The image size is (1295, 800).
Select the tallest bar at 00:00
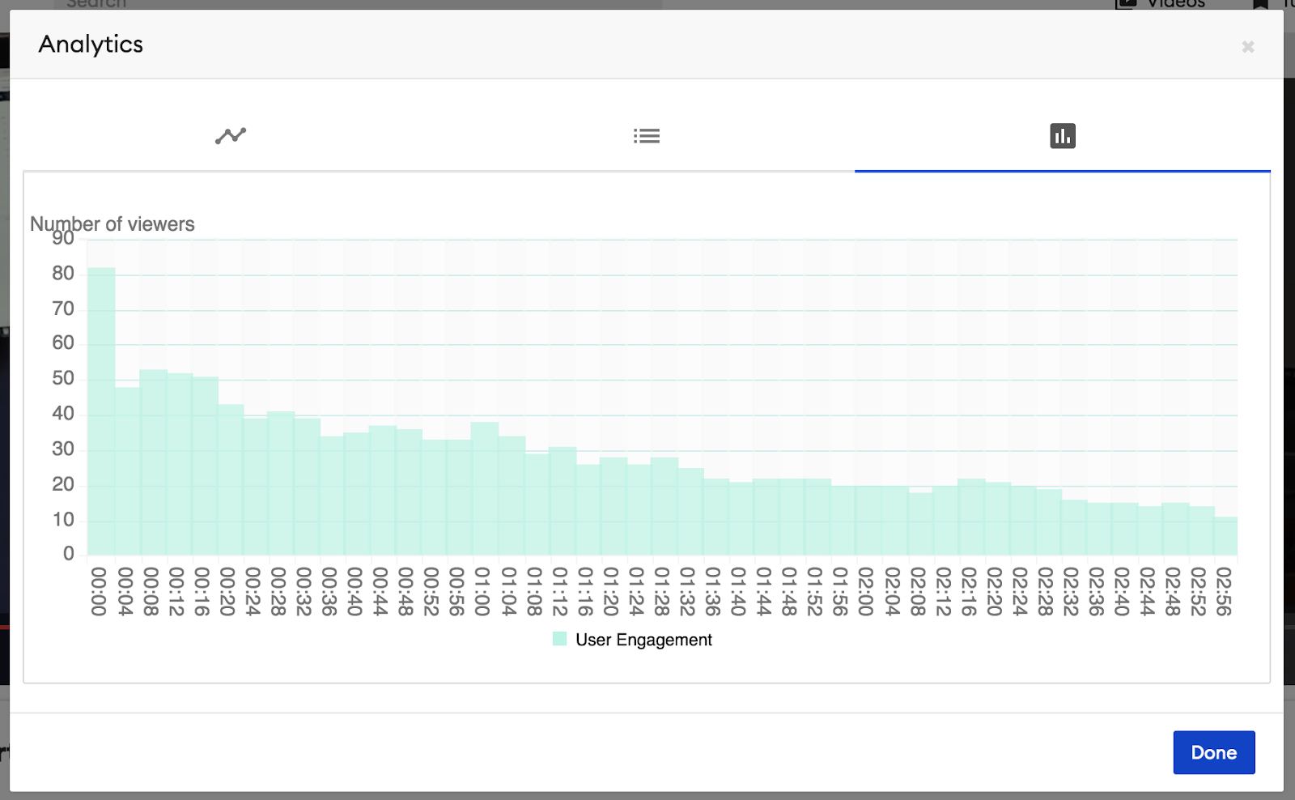click(x=101, y=411)
